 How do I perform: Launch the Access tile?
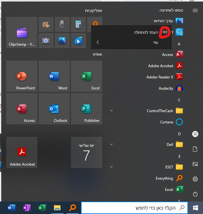[x=22, y=109]
